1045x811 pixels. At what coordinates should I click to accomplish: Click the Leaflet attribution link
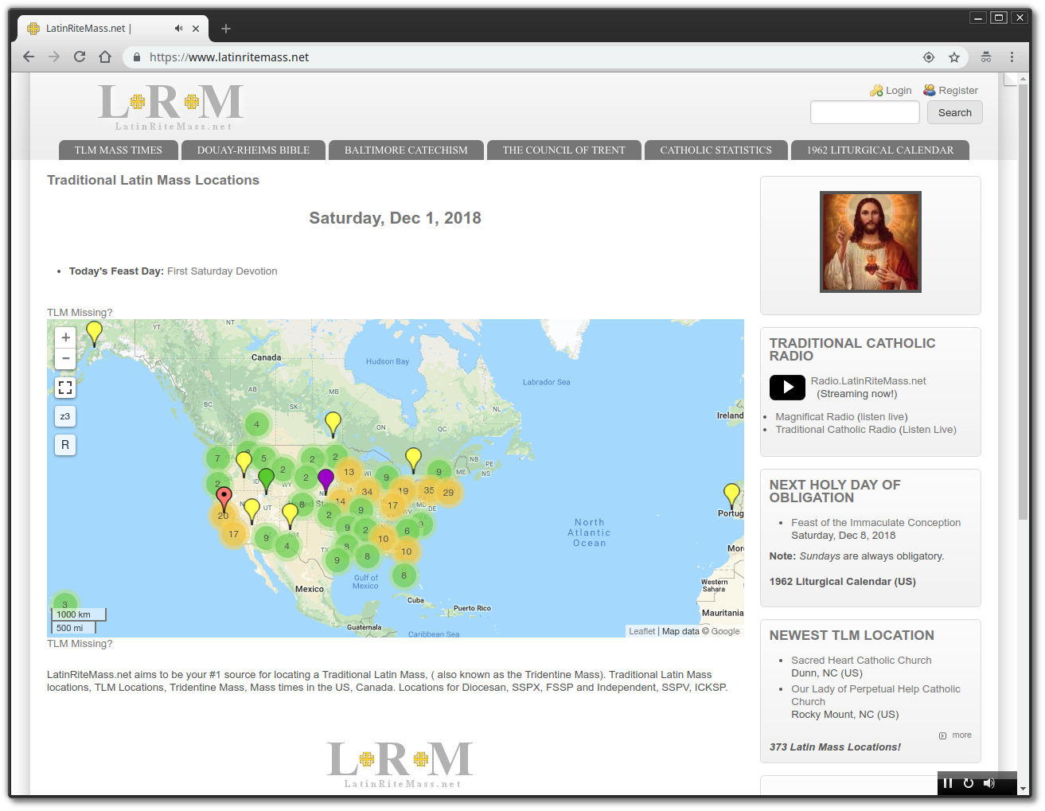pyautogui.click(x=641, y=631)
